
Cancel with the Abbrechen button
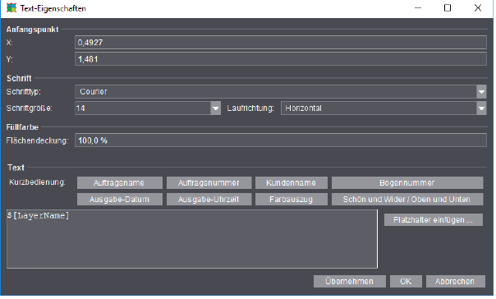pos(456,281)
